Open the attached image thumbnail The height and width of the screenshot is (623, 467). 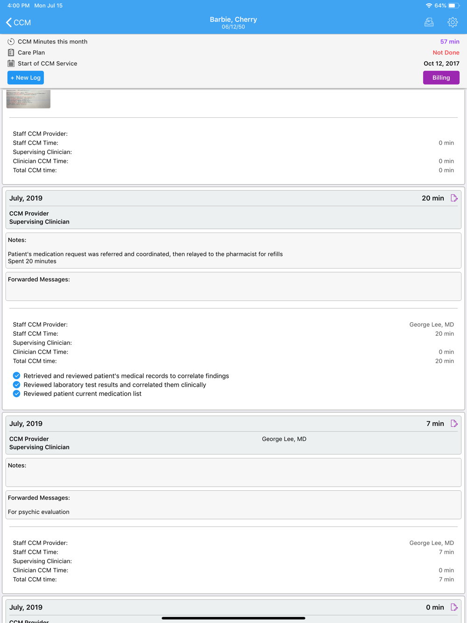tap(28, 99)
